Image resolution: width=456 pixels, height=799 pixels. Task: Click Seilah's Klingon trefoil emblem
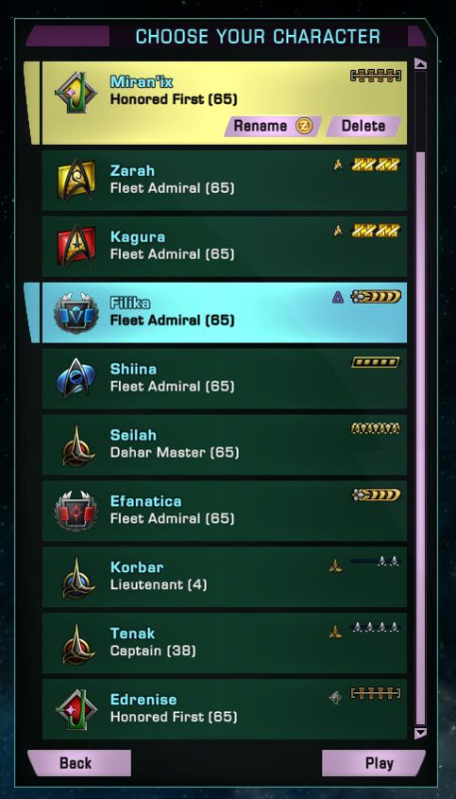[78, 444]
